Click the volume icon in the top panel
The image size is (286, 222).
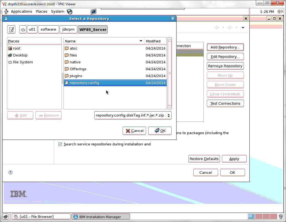pyautogui.click(x=280, y=12)
